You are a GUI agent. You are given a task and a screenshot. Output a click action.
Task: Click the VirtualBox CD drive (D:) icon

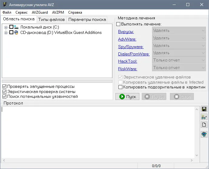pyautogui.click(x=16, y=32)
